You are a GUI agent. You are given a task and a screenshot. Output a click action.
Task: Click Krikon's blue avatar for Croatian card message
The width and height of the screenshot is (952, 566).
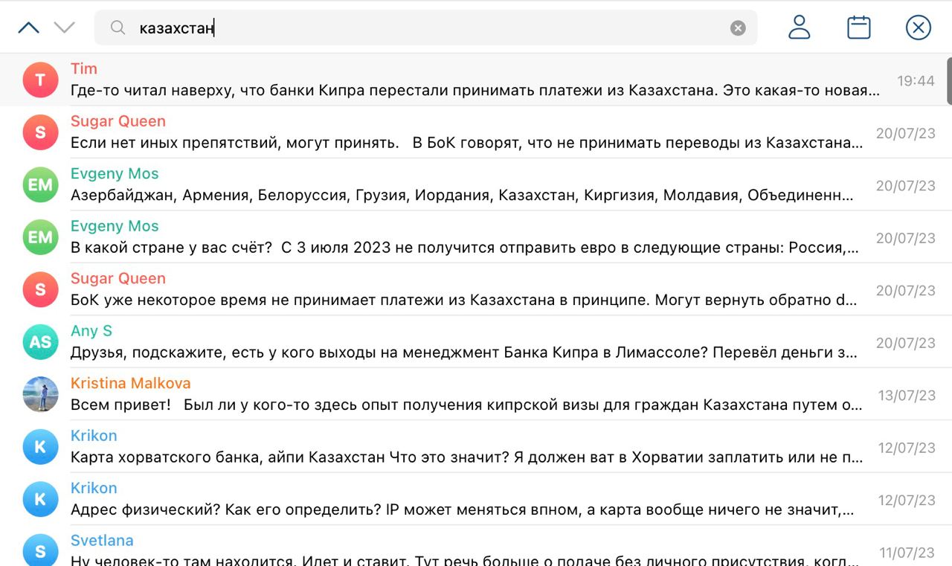coord(40,447)
